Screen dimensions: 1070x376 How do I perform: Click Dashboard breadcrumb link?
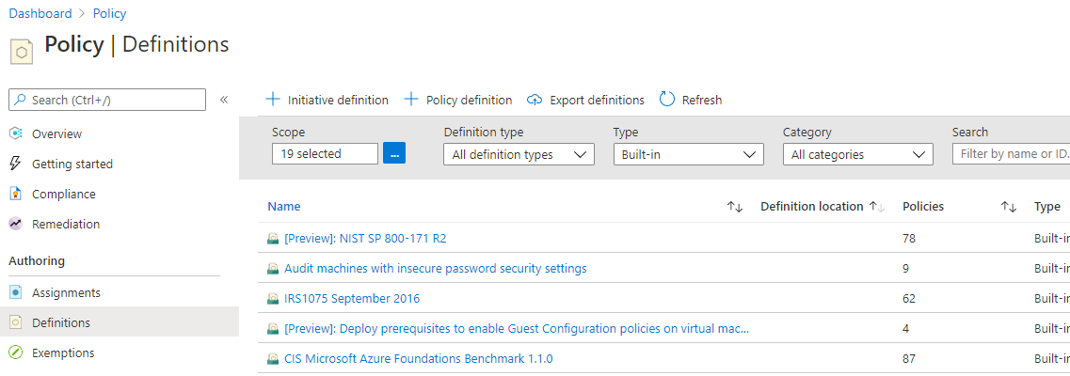[x=40, y=13]
